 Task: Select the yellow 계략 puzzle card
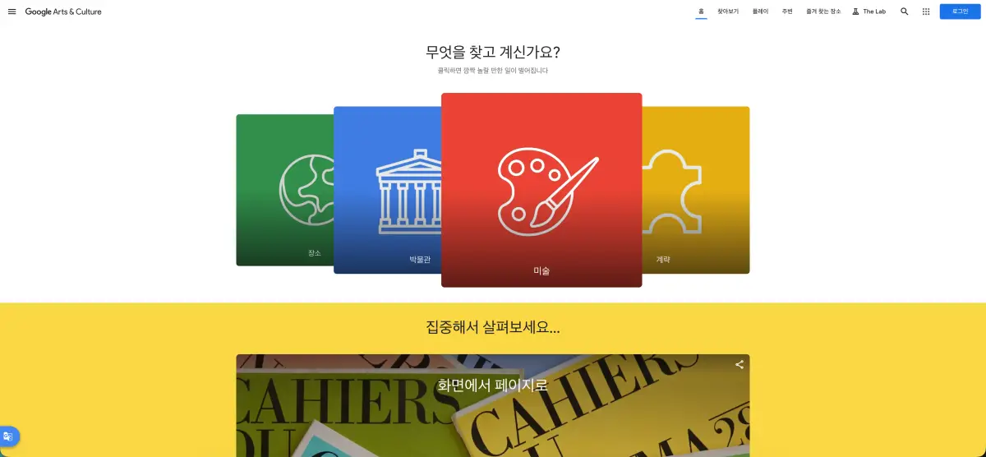coord(696,190)
